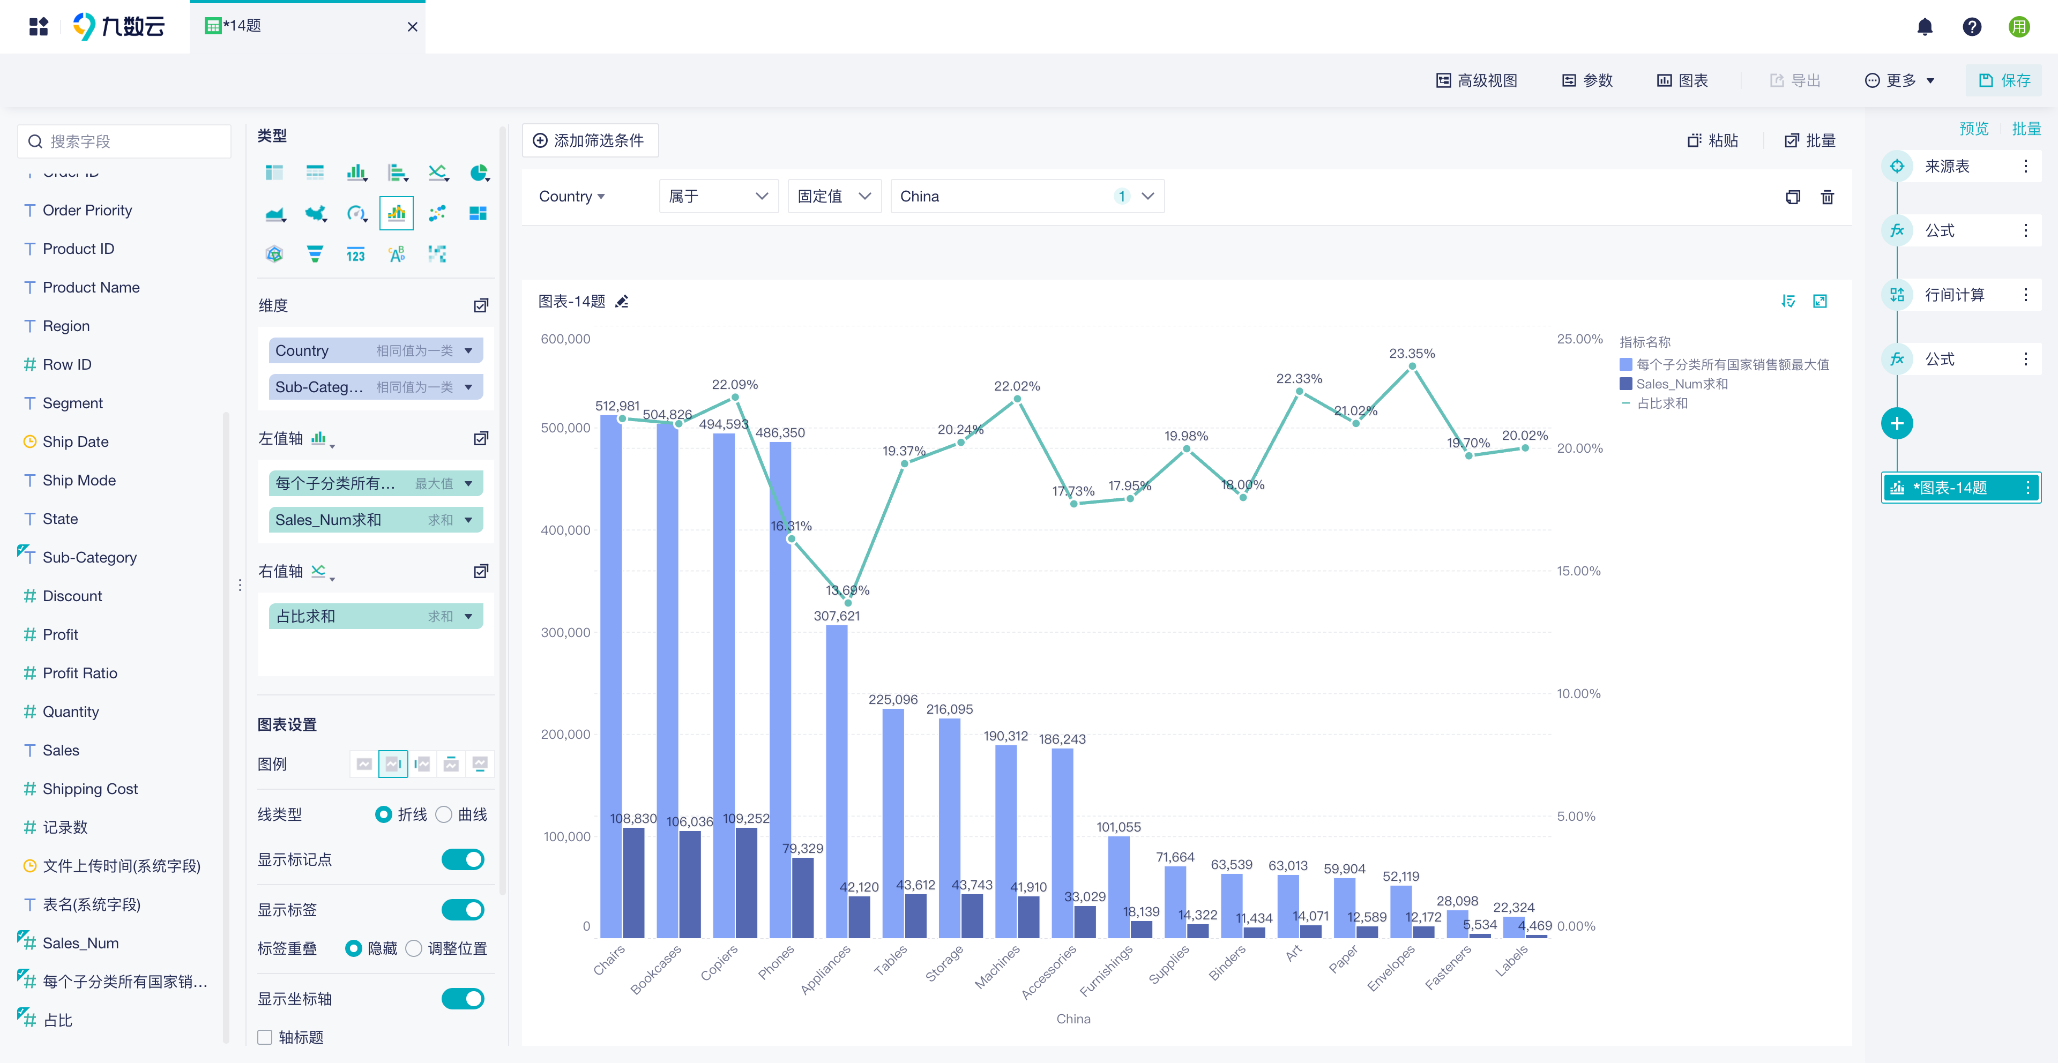Check the 轴标题 checkbox
The width and height of the screenshot is (2058, 1063).
tap(265, 1037)
